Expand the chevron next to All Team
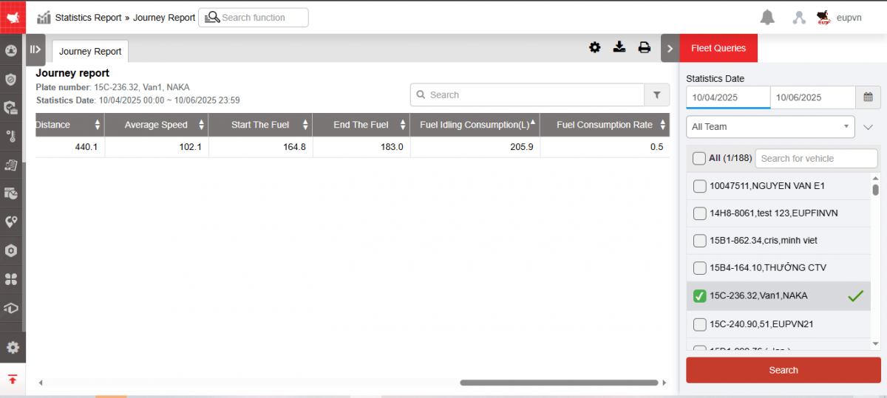Viewport: 887px width, 398px height. pyautogui.click(x=869, y=127)
